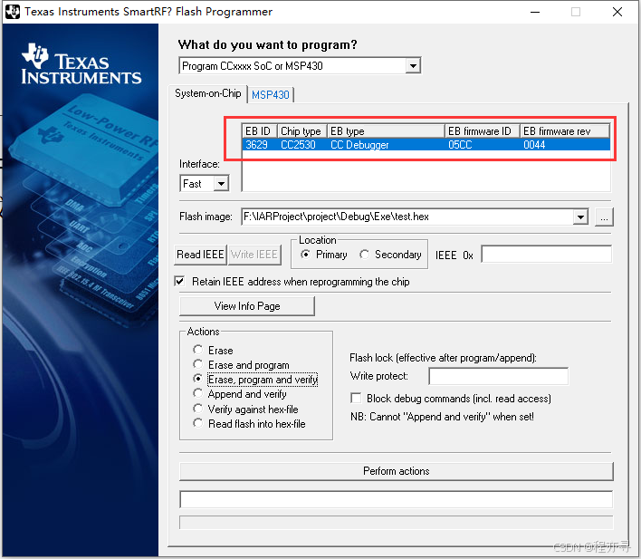This screenshot has width=641, height=559.
Task: Select the device row with EB ID 3629
Action: pyautogui.click(x=426, y=145)
